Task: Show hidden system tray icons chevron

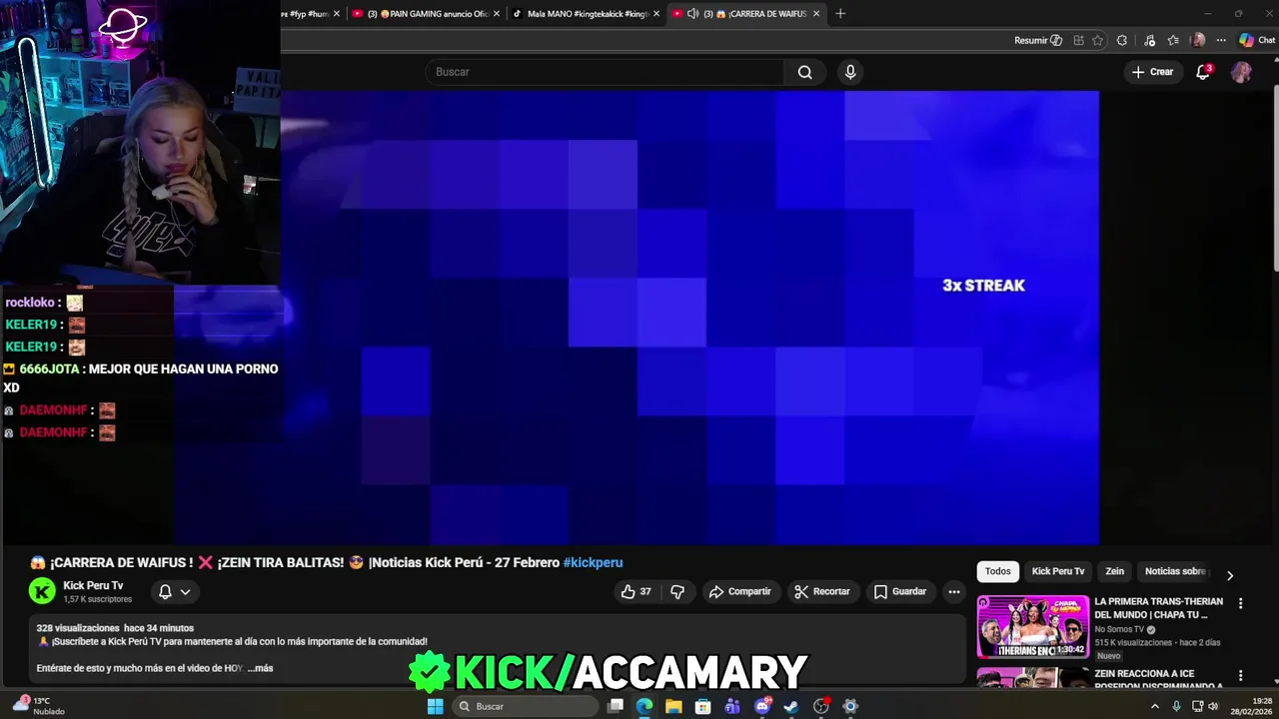Action: [x=1155, y=706]
